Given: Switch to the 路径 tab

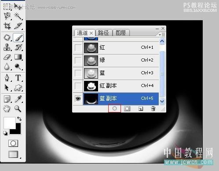Looking at the screenshot, I should [x=104, y=33].
